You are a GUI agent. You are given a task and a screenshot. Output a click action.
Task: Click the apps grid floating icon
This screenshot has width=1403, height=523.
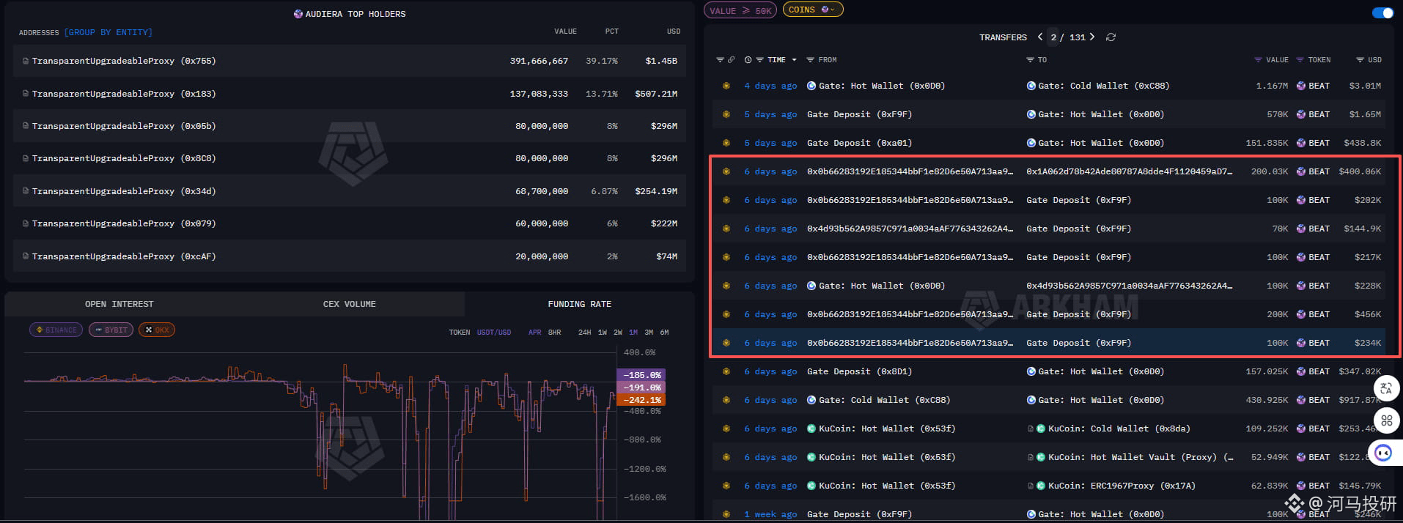[x=1386, y=420]
